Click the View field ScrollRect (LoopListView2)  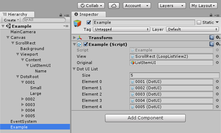click(x=171, y=56)
